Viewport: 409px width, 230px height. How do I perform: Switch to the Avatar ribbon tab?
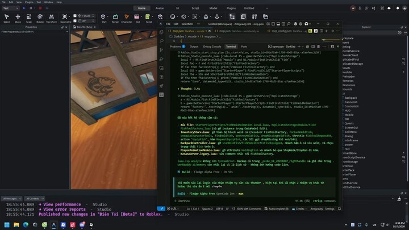click(x=160, y=8)
